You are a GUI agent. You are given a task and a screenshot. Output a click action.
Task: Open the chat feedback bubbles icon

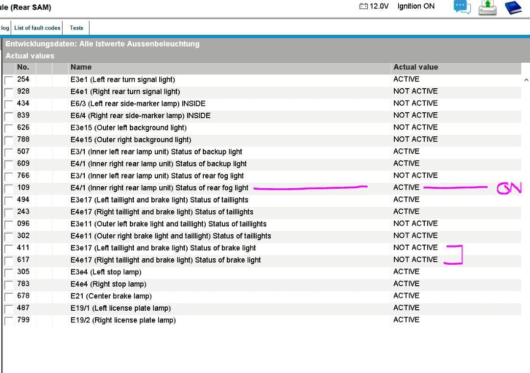click(x=462, y=7)
